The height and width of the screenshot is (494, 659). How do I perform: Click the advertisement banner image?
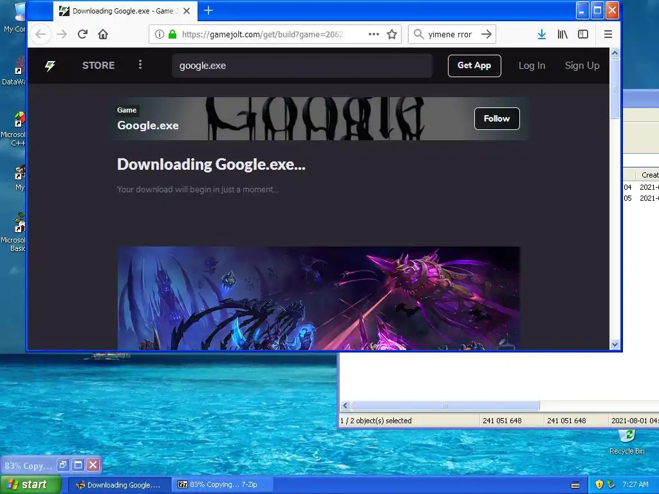[319, 298]
